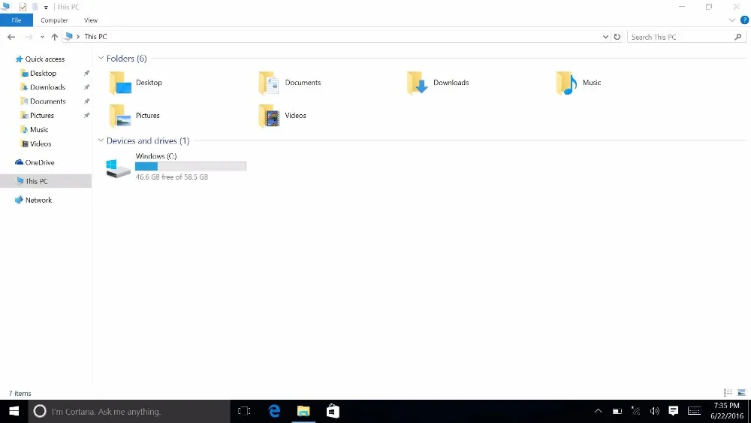Expand the address bar history dropdown
Viewport: 751px width, 423px height.
click(x=605, y=37)
